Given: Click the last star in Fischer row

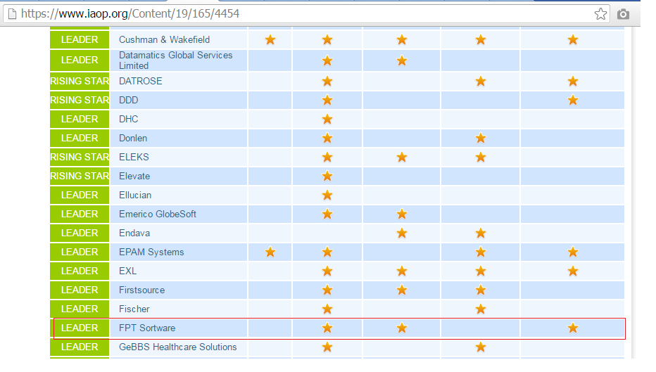Looking at the screenshot, I should [481, 309].
